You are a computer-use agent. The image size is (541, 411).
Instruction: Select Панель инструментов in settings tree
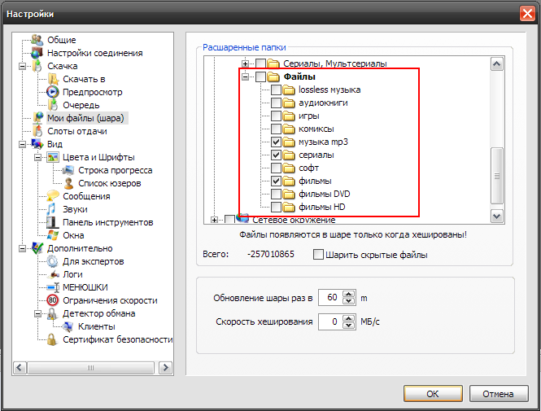coord(107,222)
